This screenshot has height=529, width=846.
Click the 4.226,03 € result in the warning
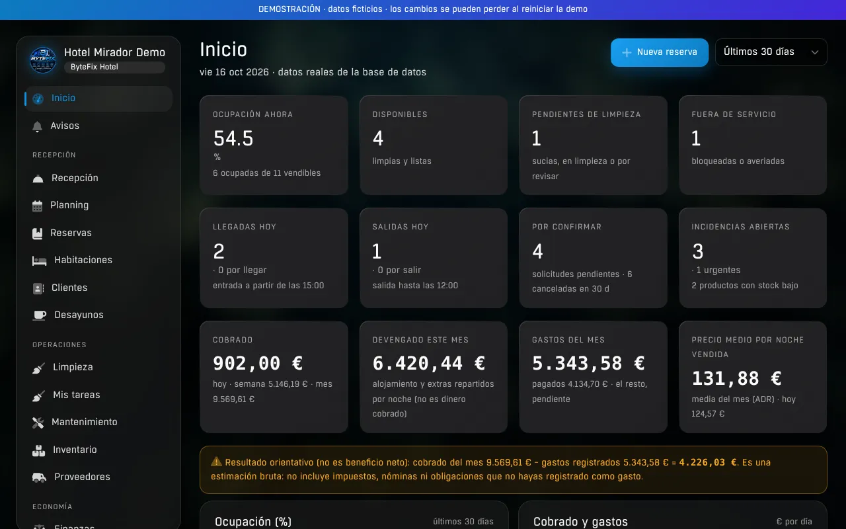point(708,463)
